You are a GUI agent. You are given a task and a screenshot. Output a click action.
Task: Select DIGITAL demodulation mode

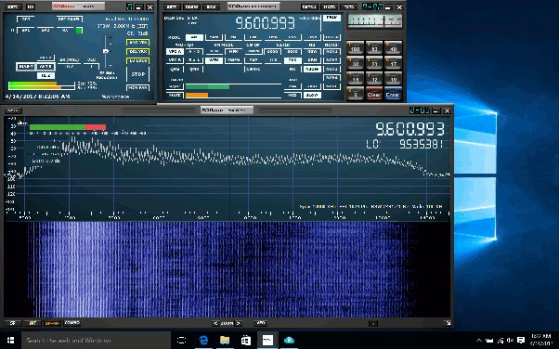click(331, 37)
